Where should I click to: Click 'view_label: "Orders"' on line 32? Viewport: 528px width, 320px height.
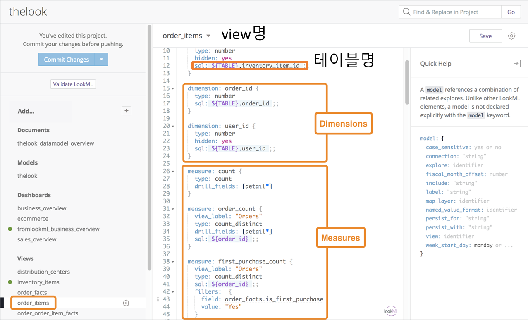(x=228, y=216)
